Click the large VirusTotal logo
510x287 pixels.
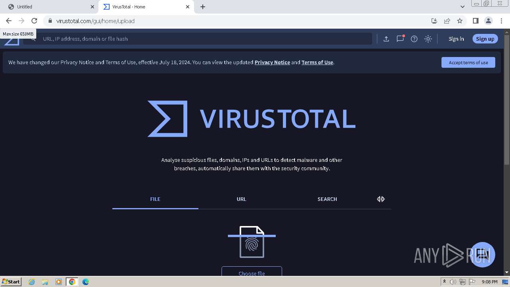coord(251,119)
